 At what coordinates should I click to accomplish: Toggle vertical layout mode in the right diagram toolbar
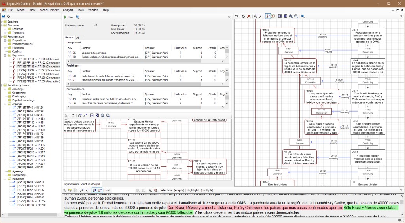pos(268,16)
